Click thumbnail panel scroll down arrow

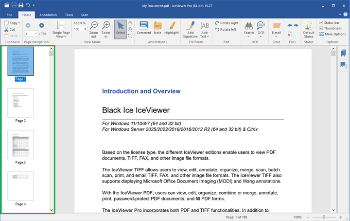(x=52, y=210)
